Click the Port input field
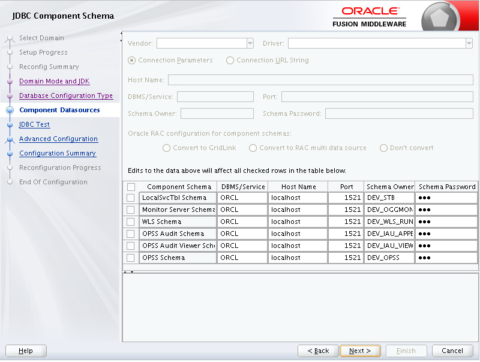The height and width of the screenshot is (362, 480). (x=377, y=97)
